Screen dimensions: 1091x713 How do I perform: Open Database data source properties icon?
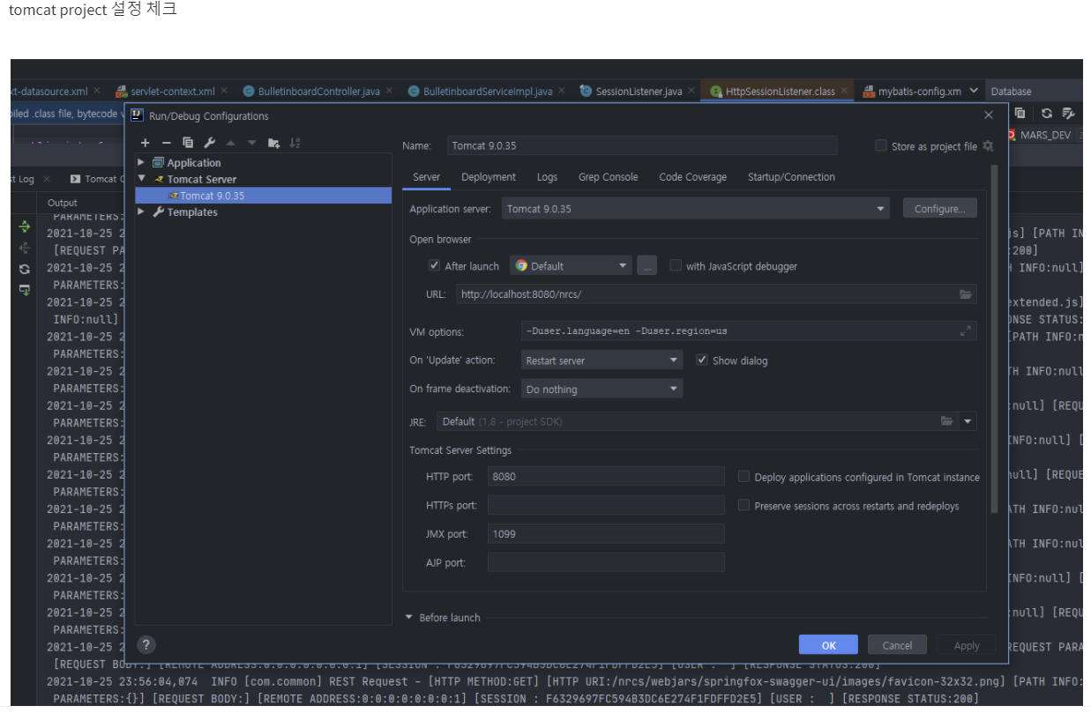(1068, 113)
